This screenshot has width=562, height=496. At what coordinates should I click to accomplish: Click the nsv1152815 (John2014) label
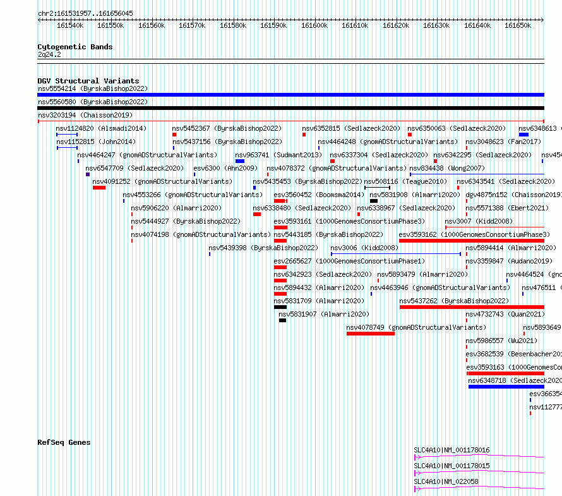coord(96,142)
